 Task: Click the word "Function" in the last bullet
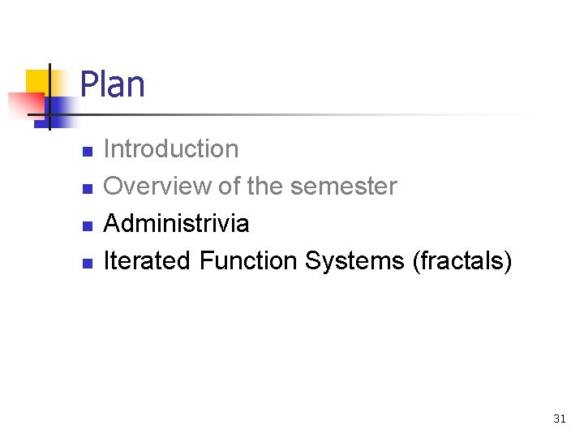click(x=248, y=261)
